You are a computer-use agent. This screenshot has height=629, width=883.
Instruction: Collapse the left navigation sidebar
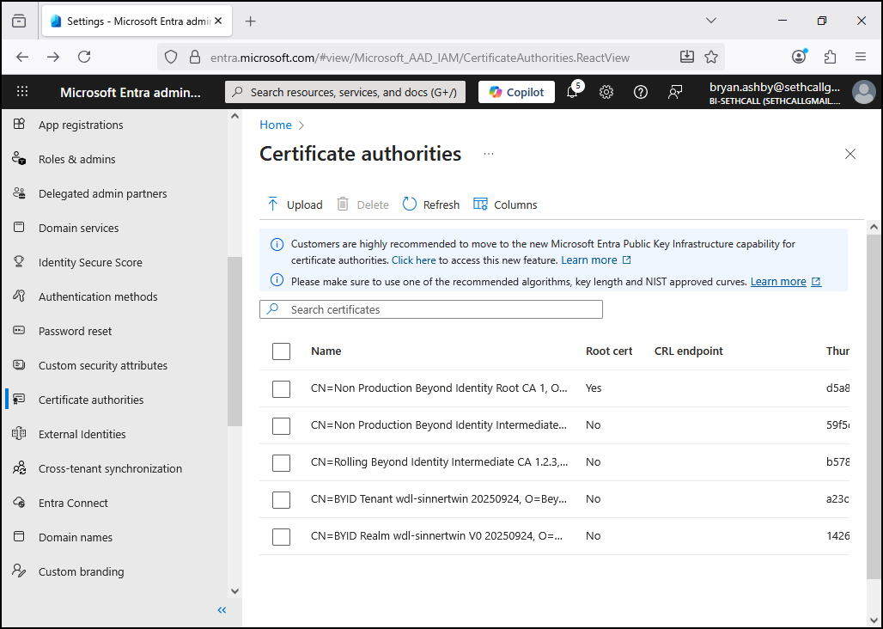[222, 610]
